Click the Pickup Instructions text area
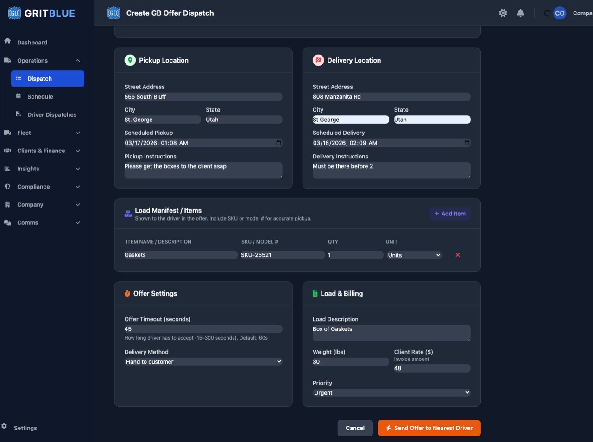This screenshot has height=442, width=593. [203, 170]
